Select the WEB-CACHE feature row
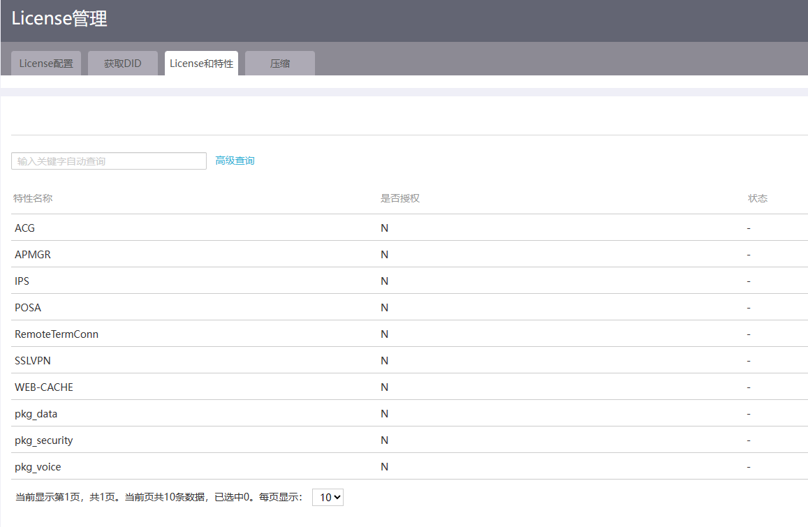 coord(44,387)
